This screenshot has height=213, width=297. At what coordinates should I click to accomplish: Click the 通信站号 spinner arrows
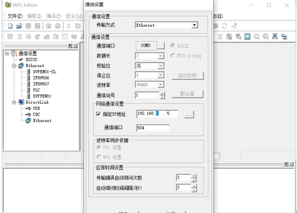(x=162, y=95)
